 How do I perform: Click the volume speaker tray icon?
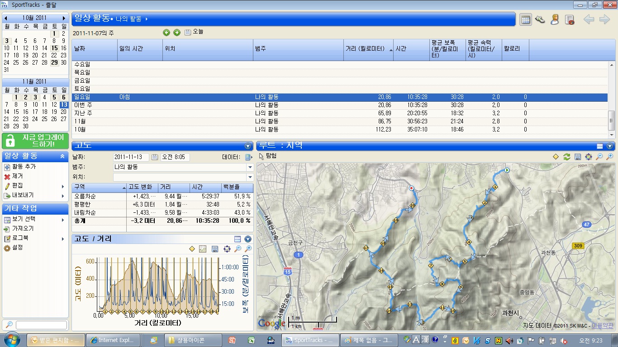click(509, 340)
